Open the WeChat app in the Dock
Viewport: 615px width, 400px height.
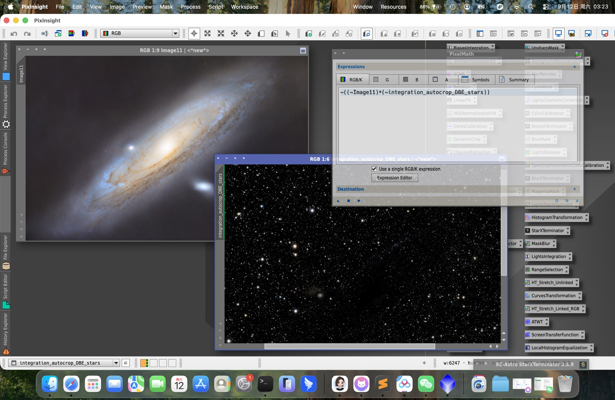[x=426, y=384]
